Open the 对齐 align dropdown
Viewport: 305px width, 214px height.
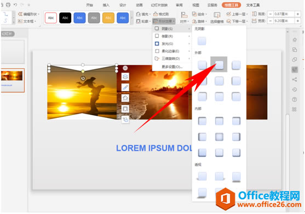pyautogui.click(x=184, y=17)
